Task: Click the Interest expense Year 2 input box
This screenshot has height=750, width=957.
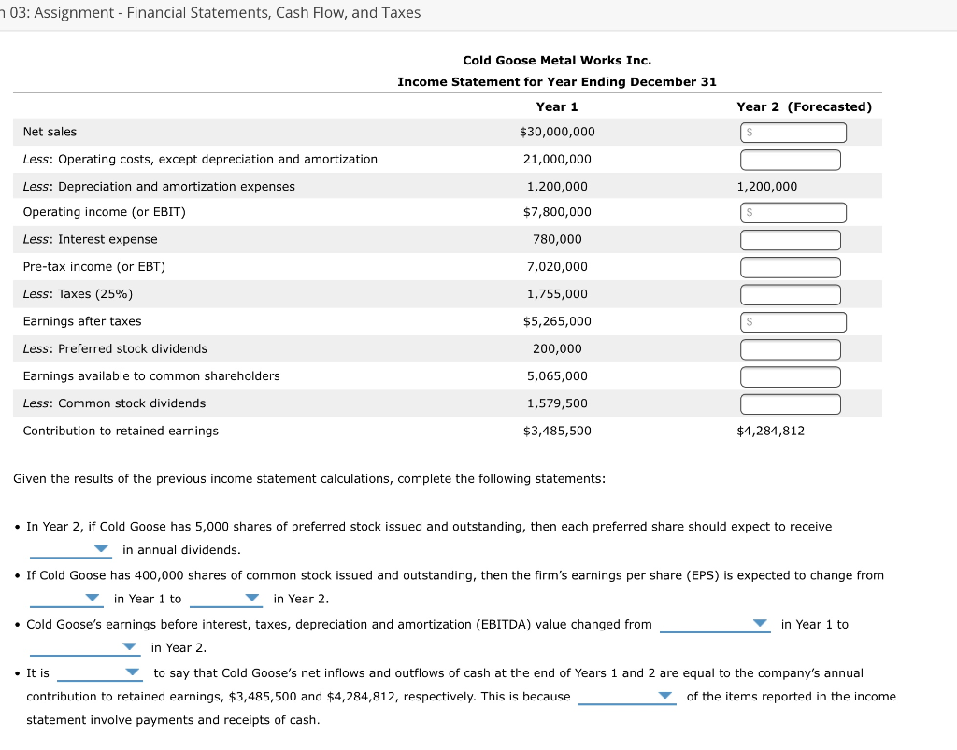Action: click(790, 239)
